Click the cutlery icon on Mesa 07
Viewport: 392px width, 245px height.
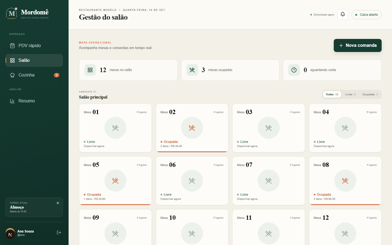pos(269,181)
